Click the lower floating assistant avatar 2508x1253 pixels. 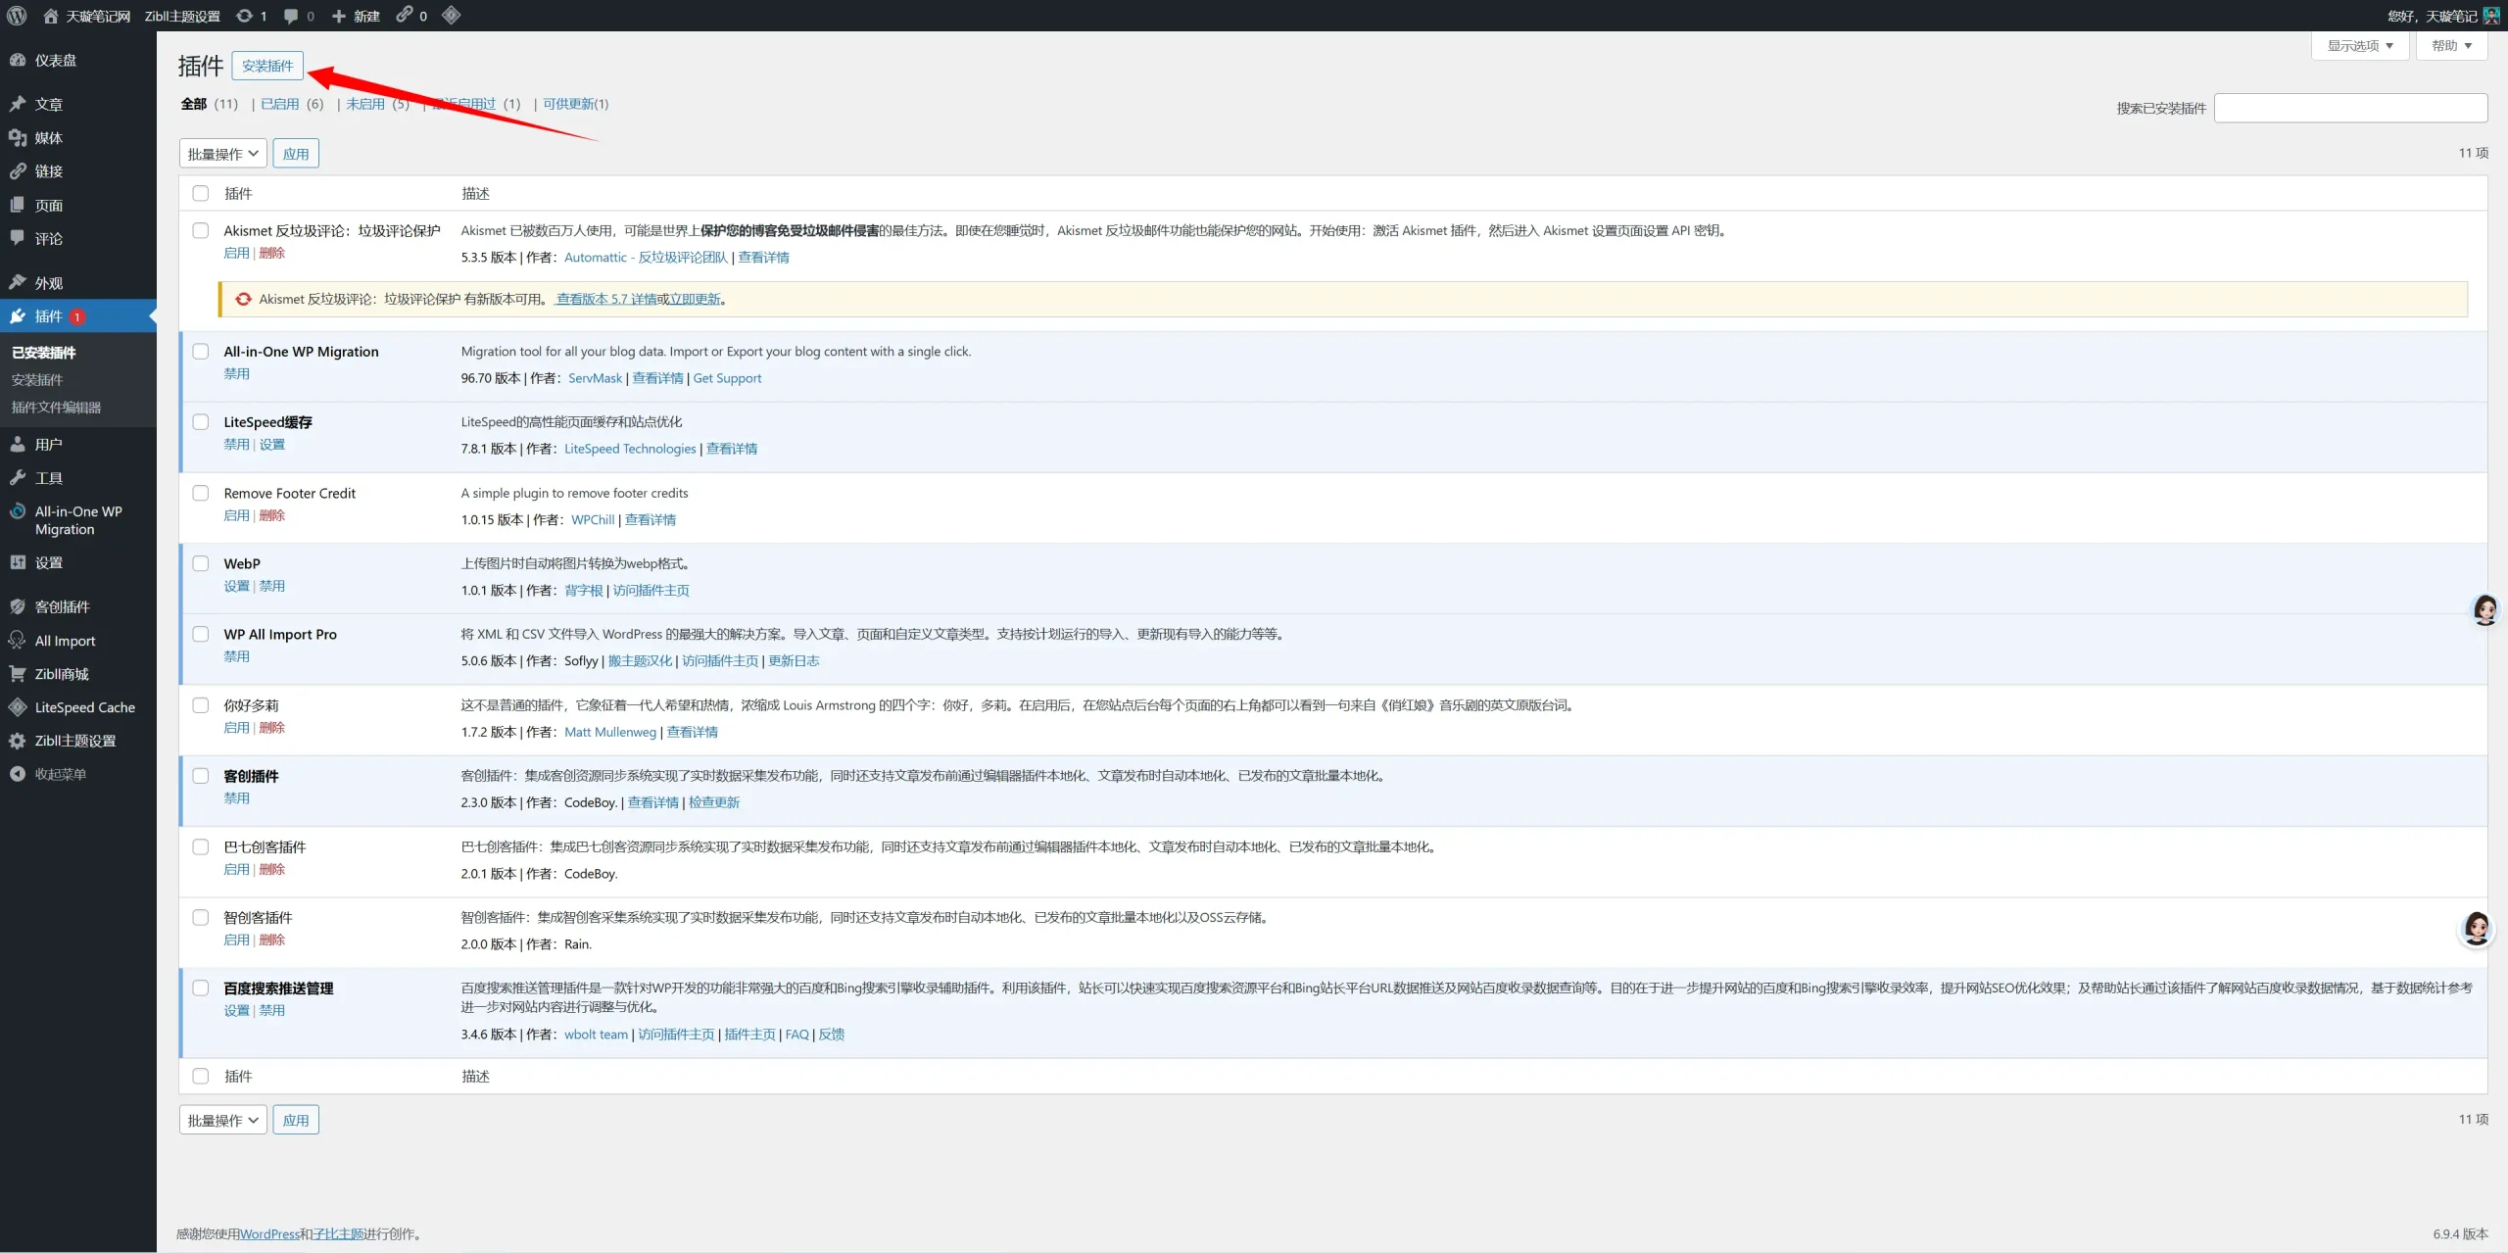(x=2477, y=928)
